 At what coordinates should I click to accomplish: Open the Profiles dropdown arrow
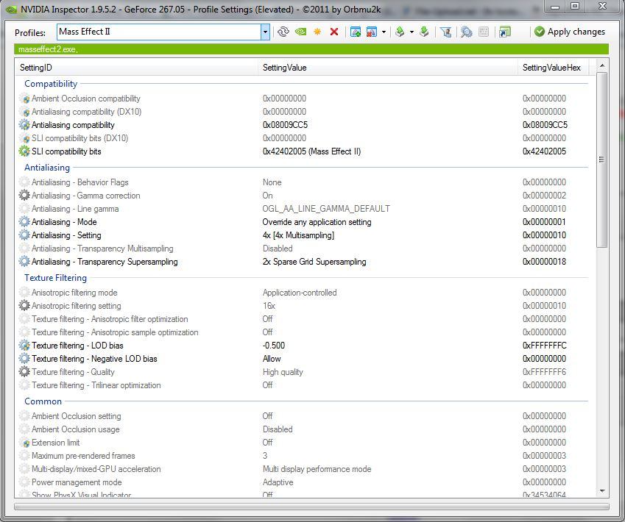tap(265, 32)
